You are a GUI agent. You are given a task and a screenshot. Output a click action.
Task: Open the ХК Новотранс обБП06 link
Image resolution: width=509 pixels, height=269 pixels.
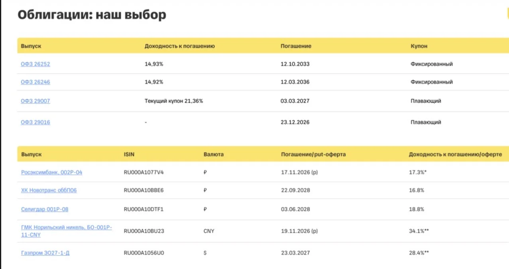49,190
